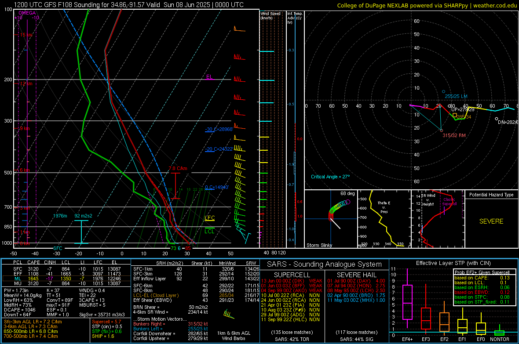The width and height of the screenshot is (519, 344).
Task: Click the 700-500mb LR = 7.4 C/km line
Action: coord(31,336)
